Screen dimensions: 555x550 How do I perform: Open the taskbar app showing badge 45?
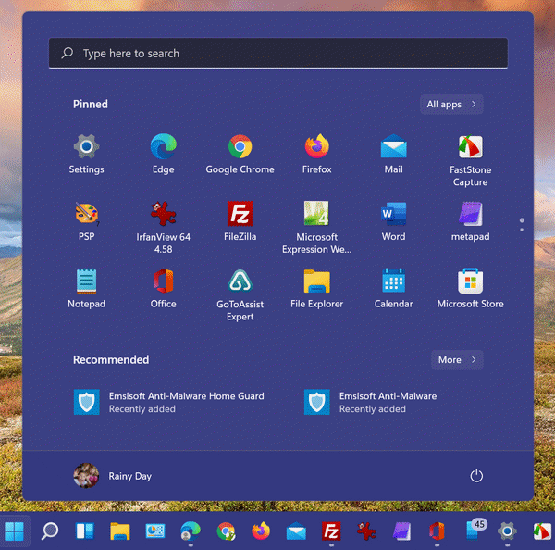(475, 531)
